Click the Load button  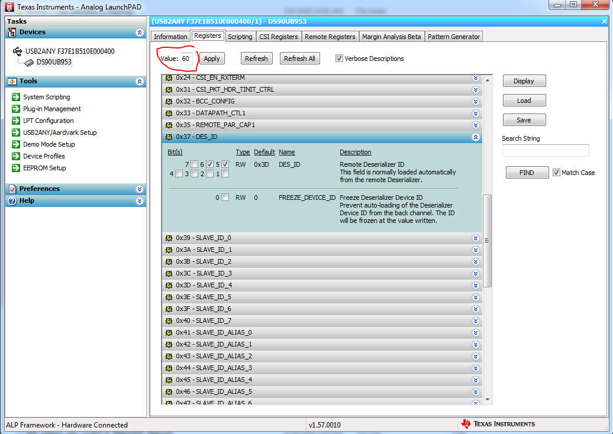[x=524, y=101]
